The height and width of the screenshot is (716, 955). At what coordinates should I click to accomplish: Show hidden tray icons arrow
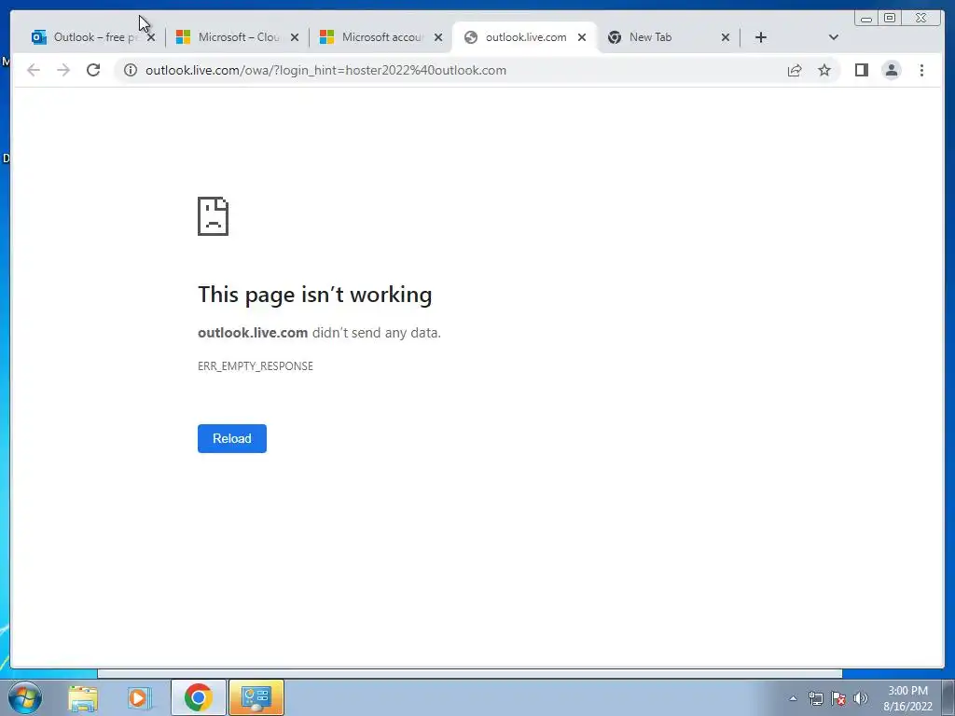[x=793, y=698]
